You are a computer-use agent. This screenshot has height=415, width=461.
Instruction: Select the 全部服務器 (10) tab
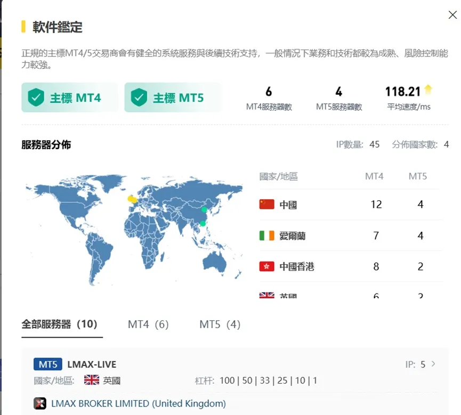coord(59,324)
